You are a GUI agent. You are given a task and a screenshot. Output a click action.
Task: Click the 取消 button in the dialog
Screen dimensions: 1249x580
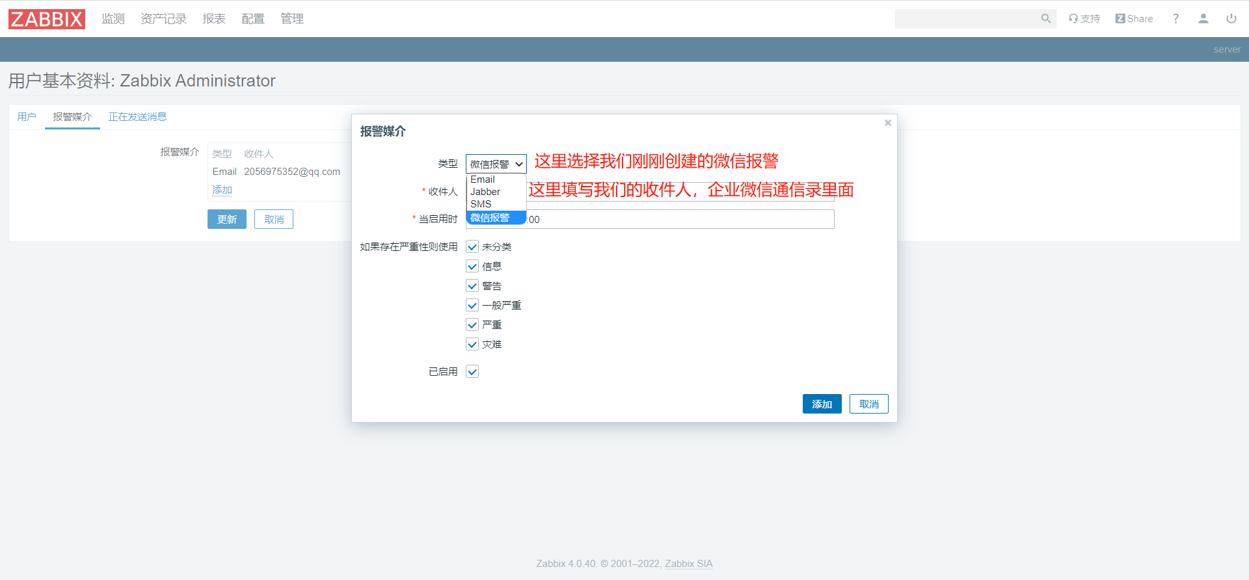869,404
